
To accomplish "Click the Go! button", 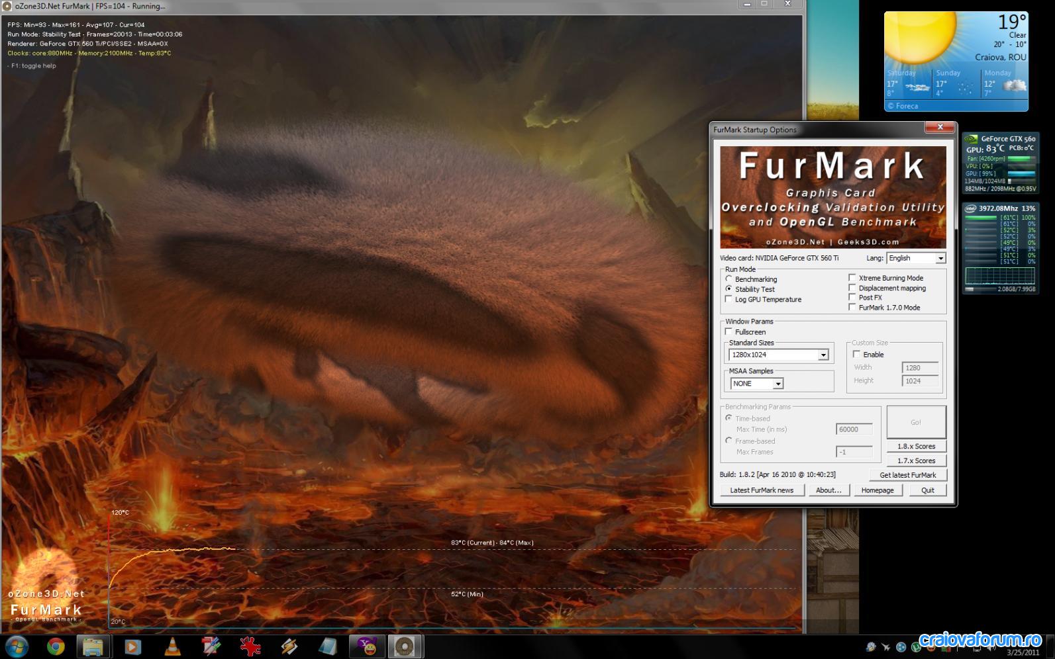I will coord(916,422).
